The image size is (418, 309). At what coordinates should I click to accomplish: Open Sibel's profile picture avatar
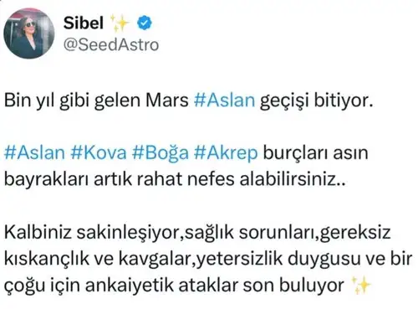28,33
